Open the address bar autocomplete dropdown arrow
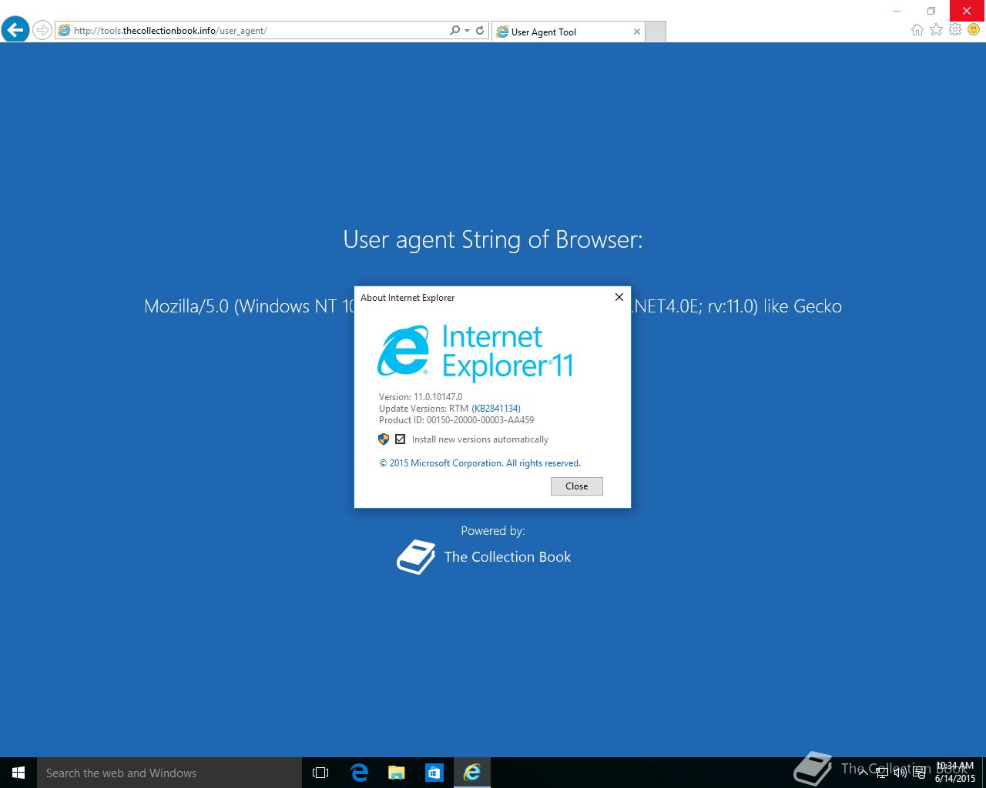 click(x=467, y=31)
